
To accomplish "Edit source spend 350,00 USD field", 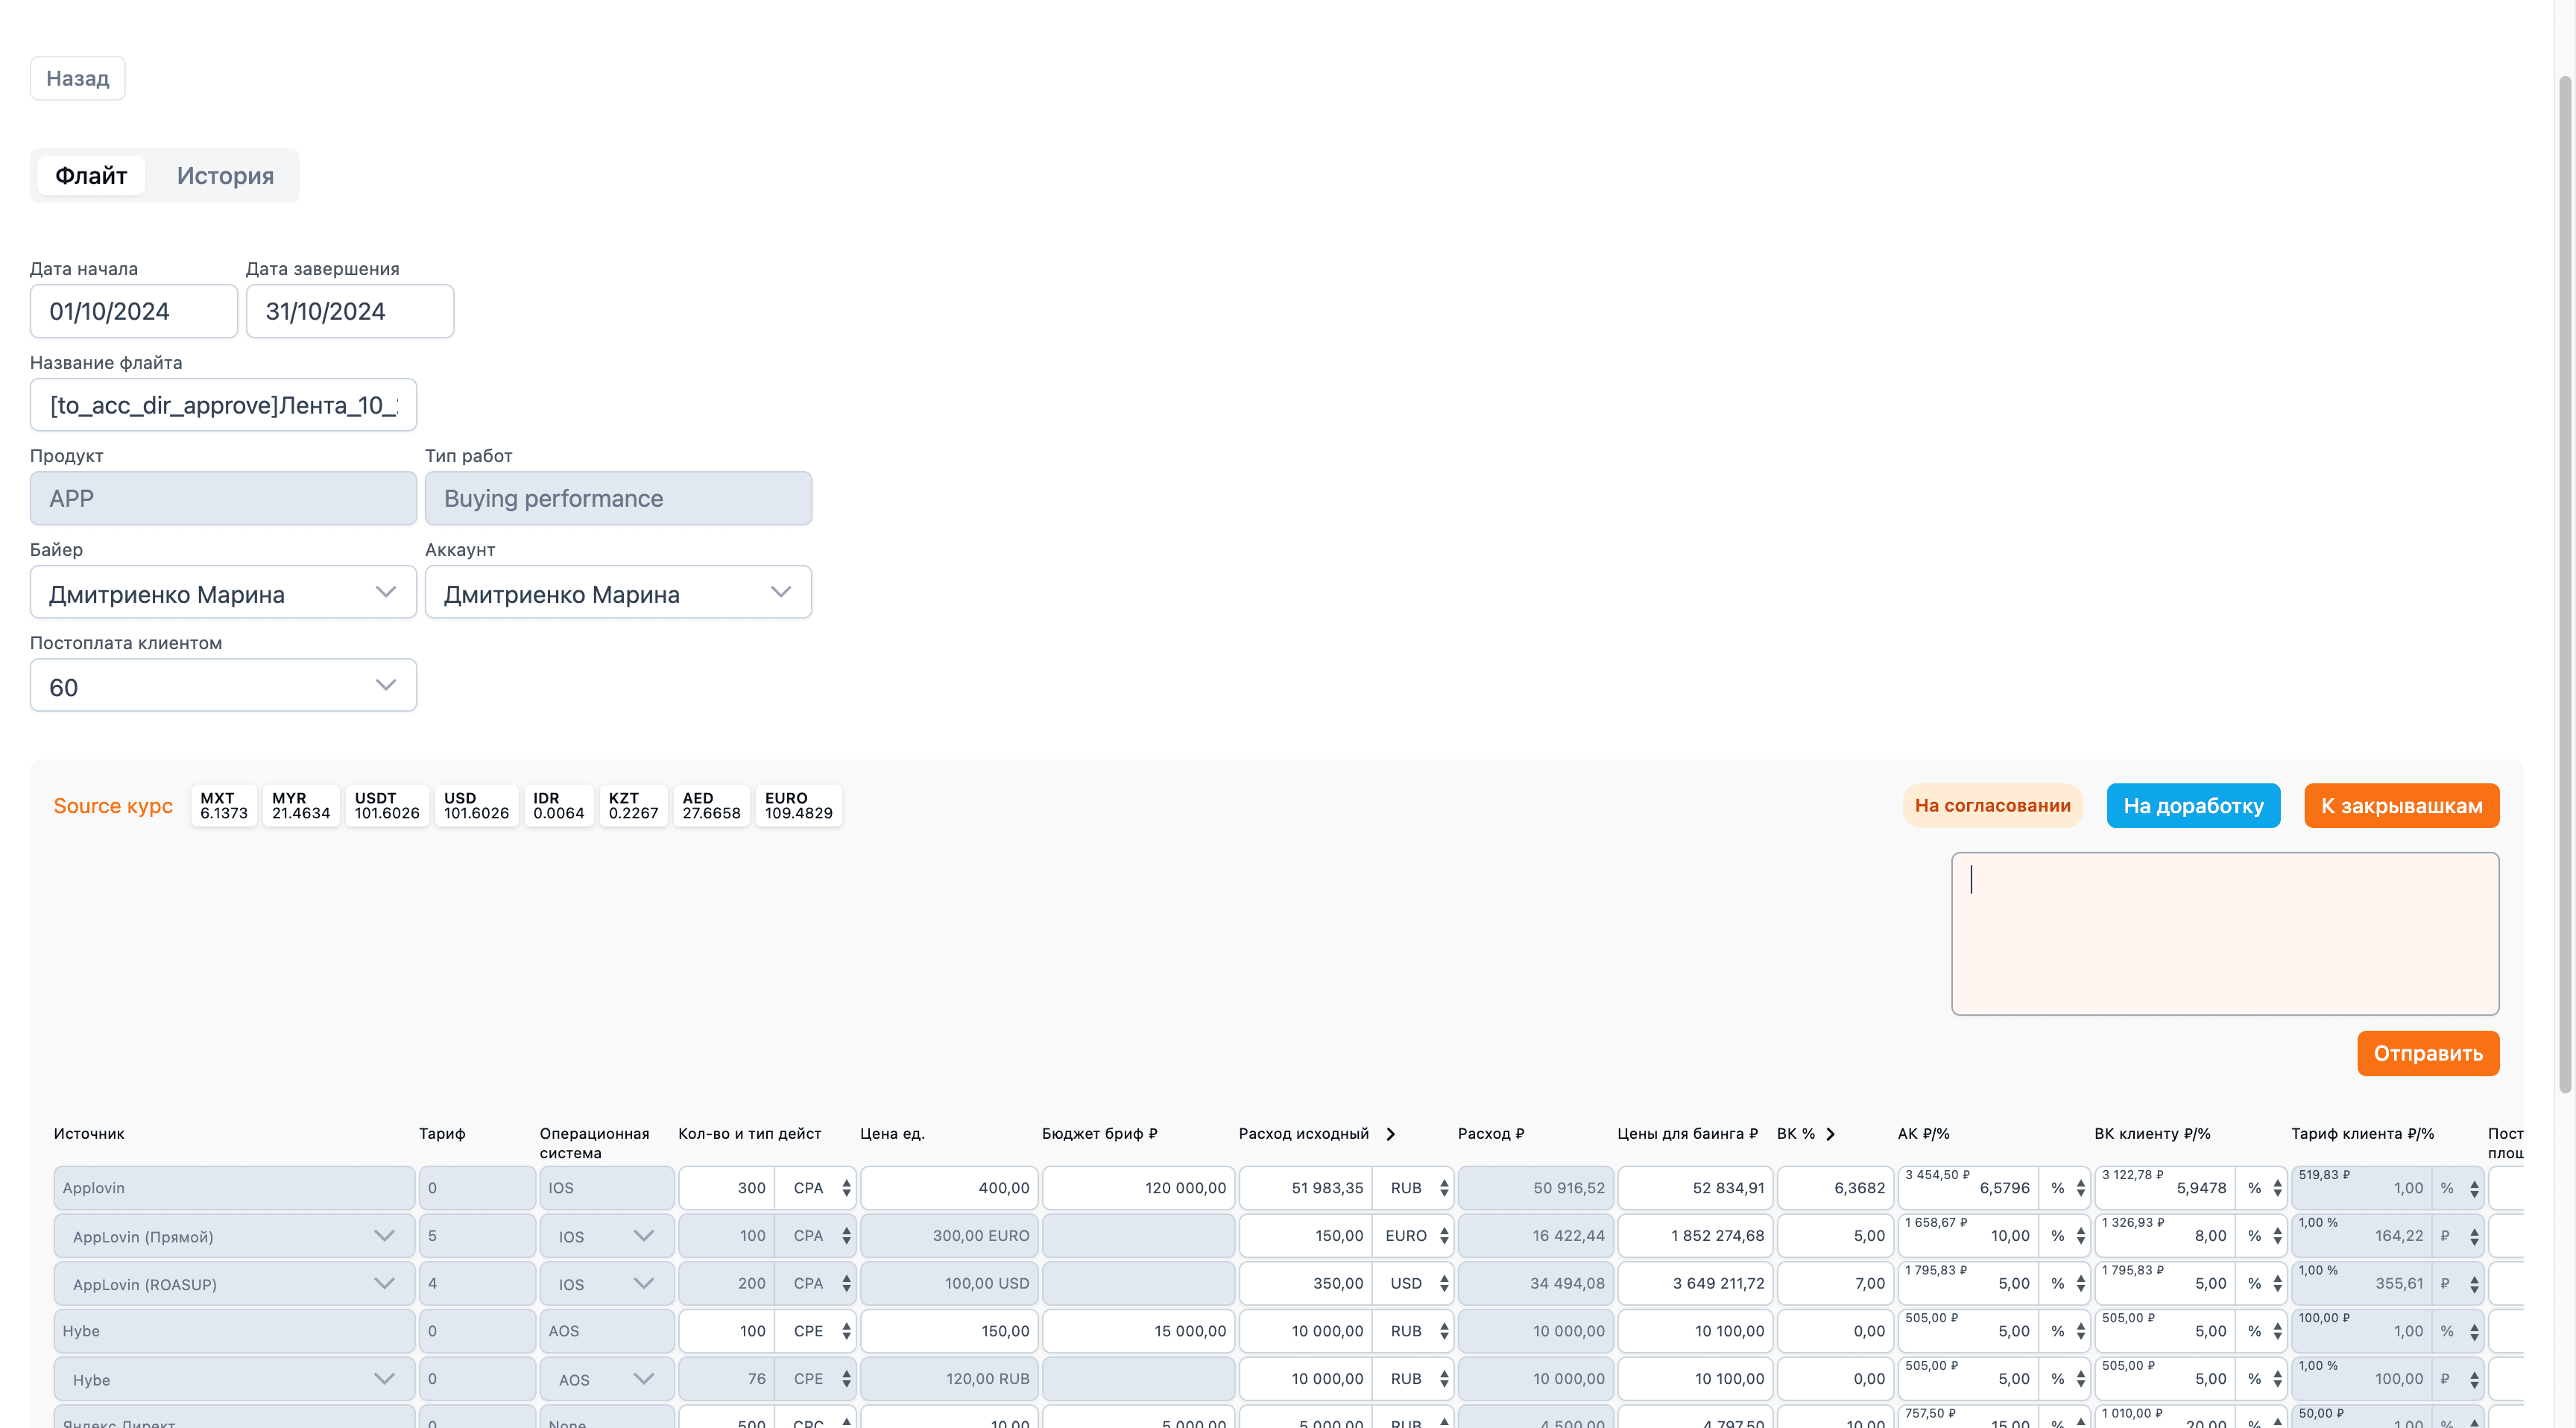I will click(1306, 1283).
